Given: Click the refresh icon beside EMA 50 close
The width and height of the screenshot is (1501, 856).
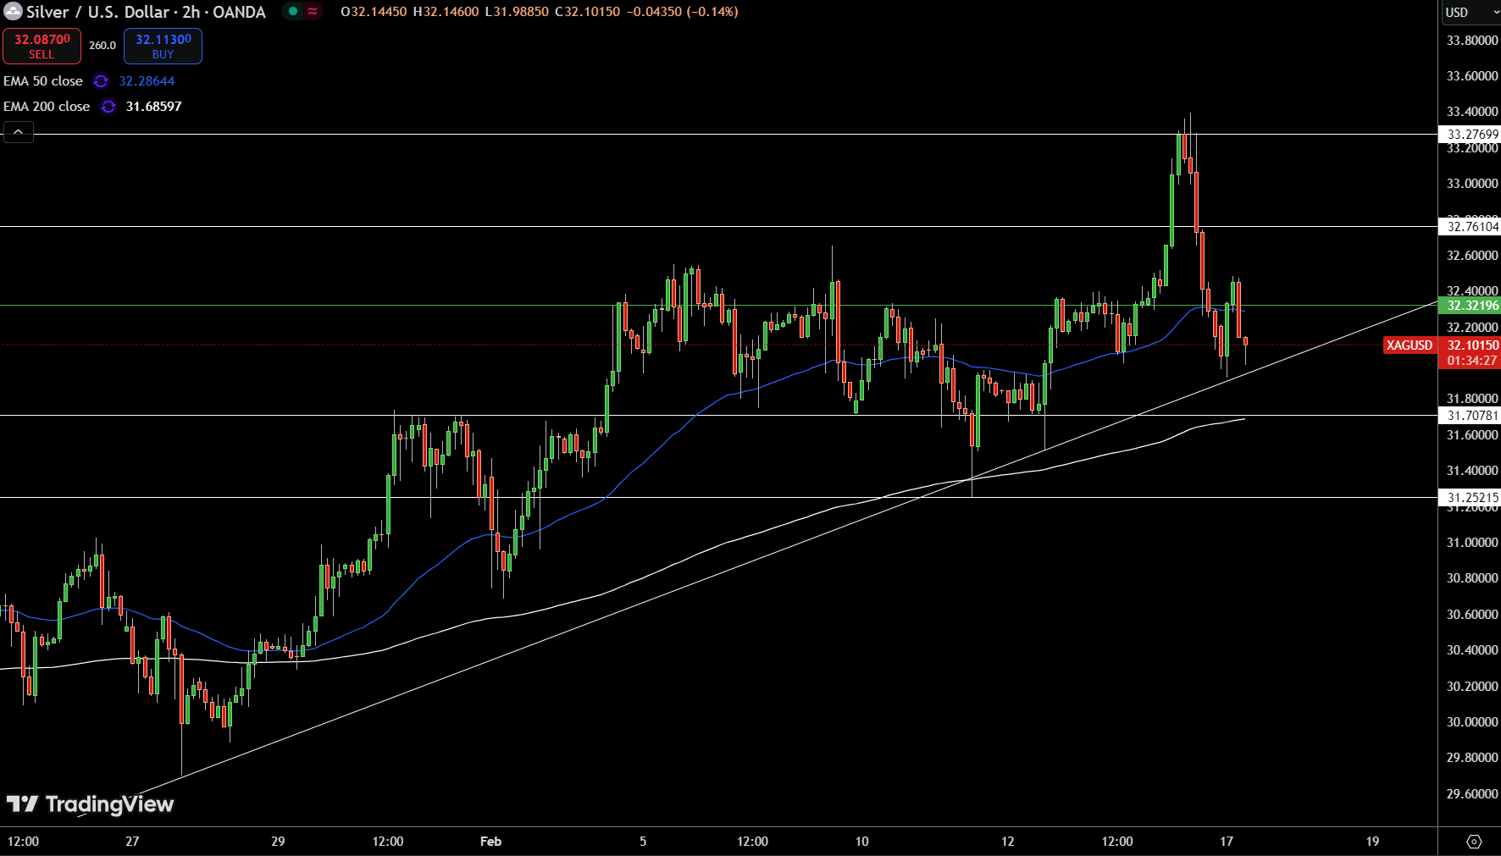Looking at the screenshot, I should click(101, 81).
